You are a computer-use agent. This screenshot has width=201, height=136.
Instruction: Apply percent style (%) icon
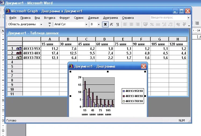pyautogui.click(x=152, y=24)
